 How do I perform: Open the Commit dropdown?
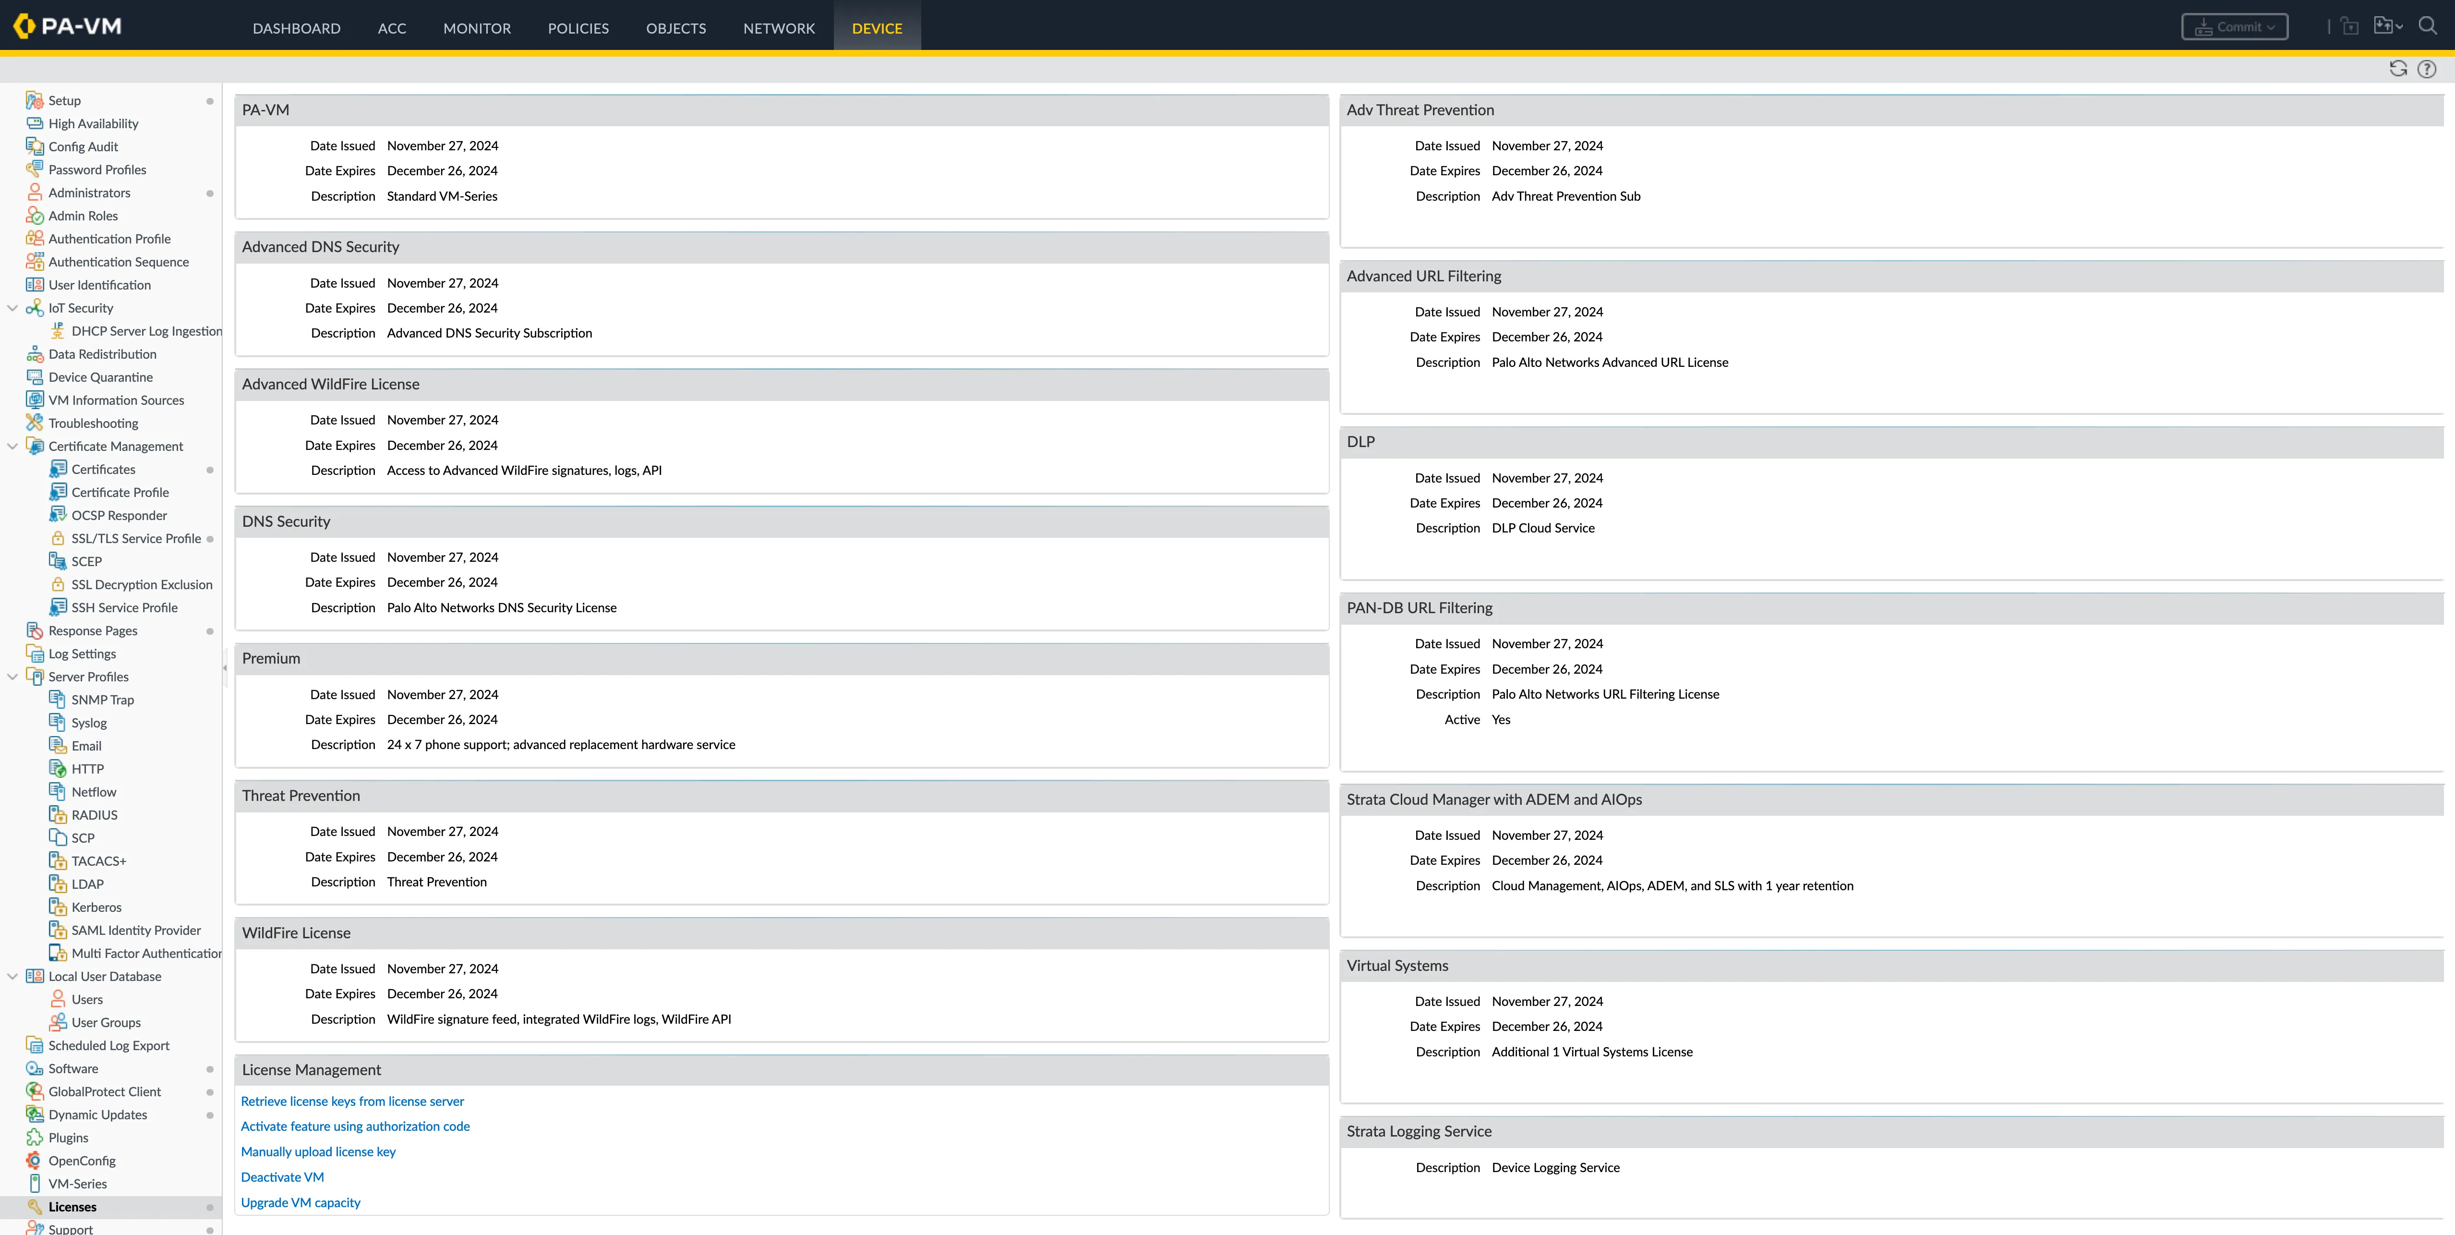click(2234, 27)
